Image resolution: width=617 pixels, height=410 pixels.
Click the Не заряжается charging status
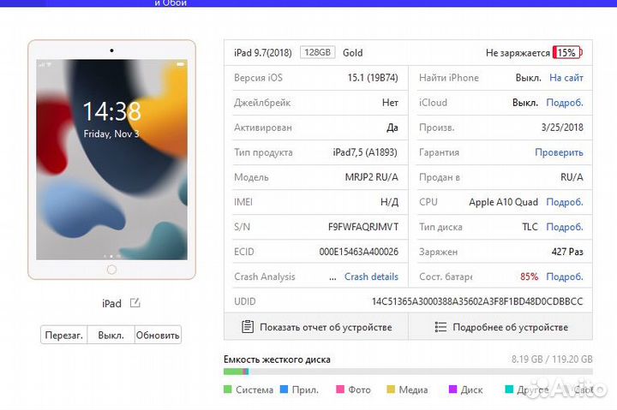[x=518, y=53]
